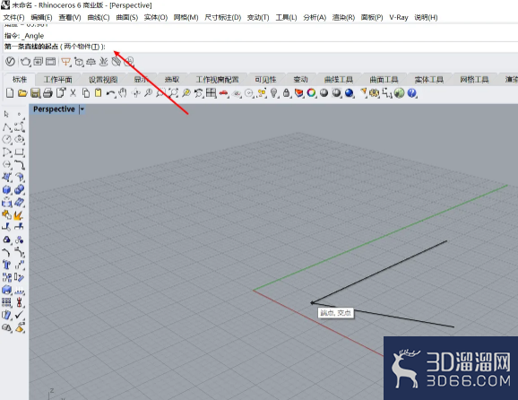
Task: Click the Print icon in the toolbar
Action: [x=47, y=93]
